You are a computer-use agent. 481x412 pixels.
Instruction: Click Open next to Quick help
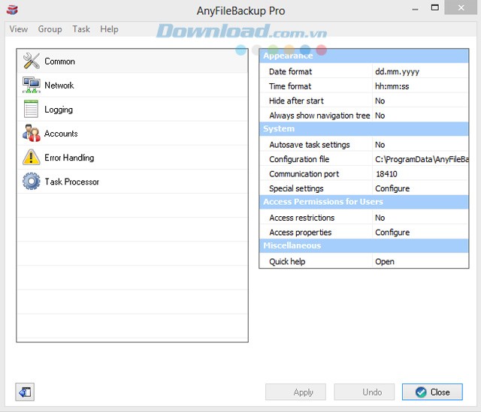point(385,262)
